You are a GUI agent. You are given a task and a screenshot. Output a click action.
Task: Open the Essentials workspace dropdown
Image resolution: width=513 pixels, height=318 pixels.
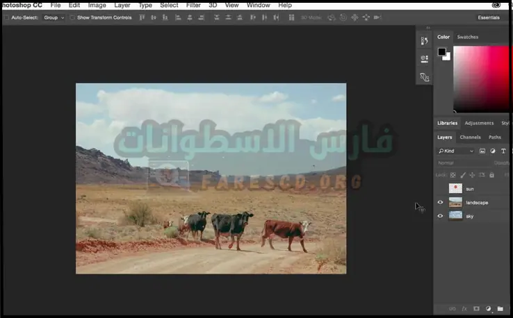488,17
